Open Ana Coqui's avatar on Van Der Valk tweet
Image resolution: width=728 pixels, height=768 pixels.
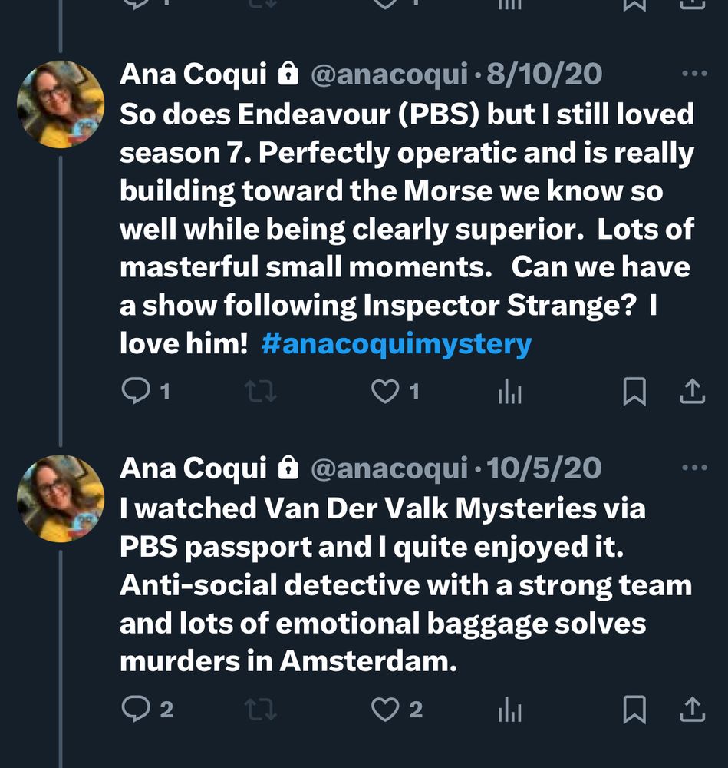click(61, 498)
